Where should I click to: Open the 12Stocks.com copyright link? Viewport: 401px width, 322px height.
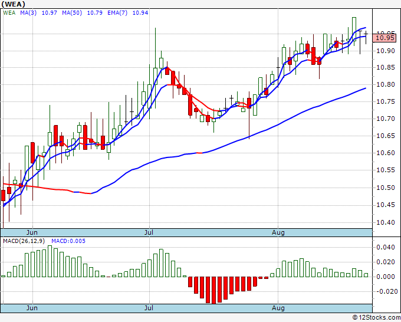(x=376, y=318)
